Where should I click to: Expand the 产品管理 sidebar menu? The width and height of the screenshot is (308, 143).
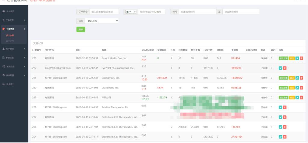pyautogui.click(x=14, y=20)
